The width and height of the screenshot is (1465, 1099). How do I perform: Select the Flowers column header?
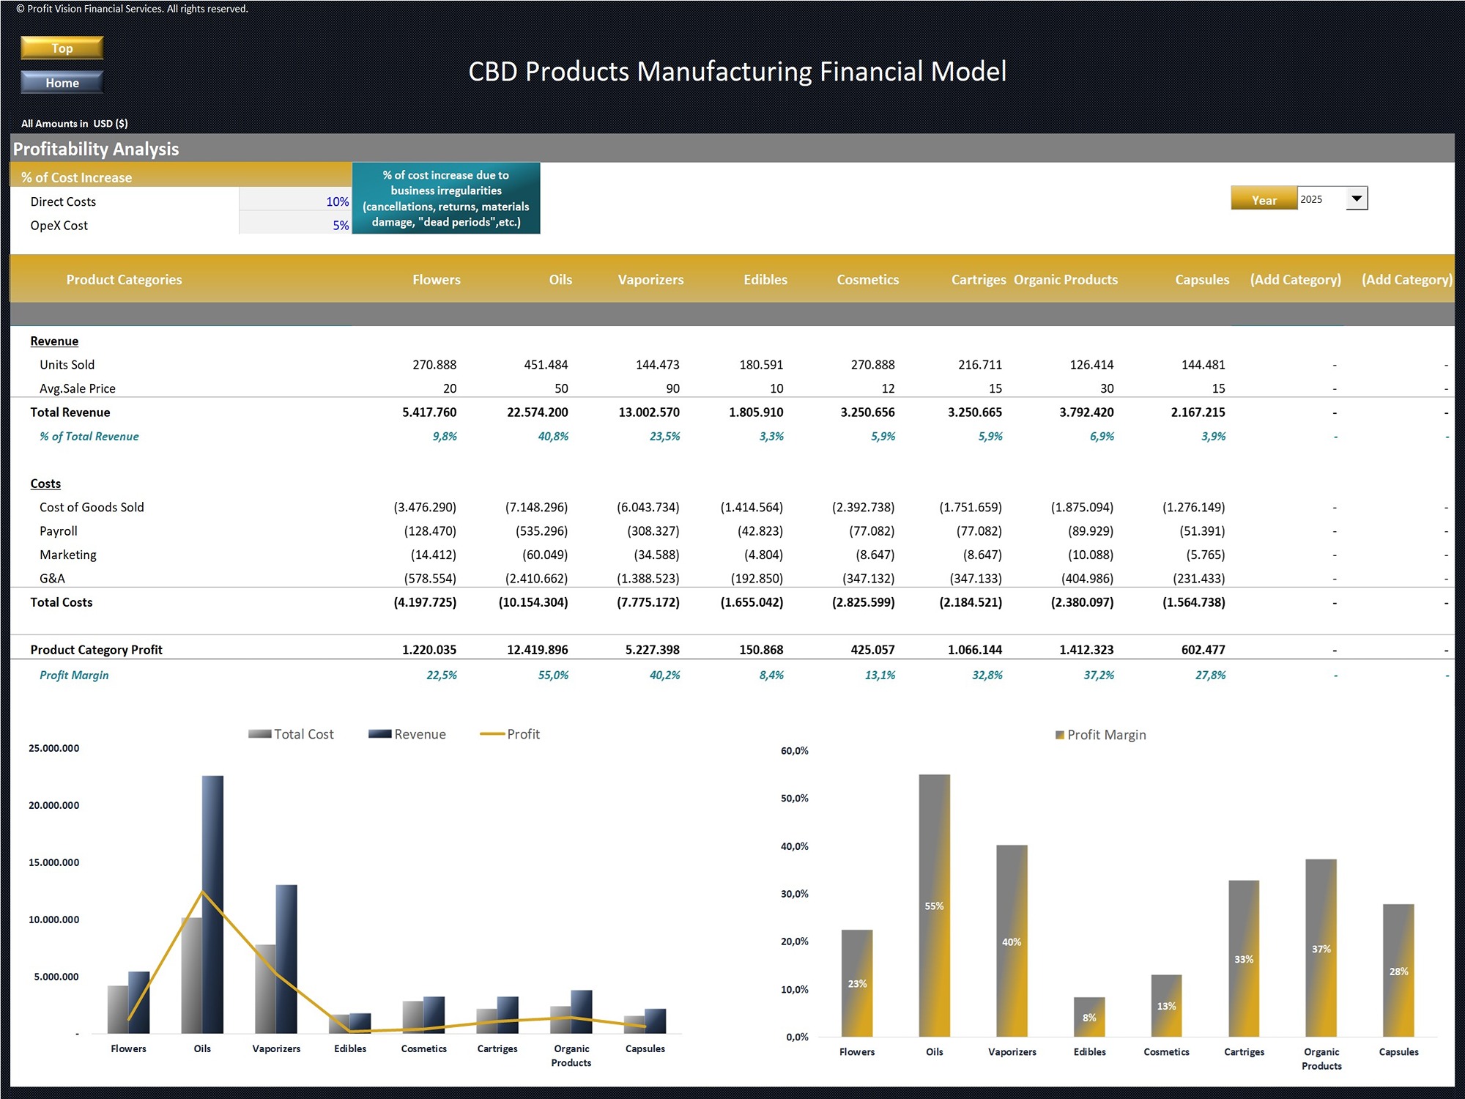[436, 279]
